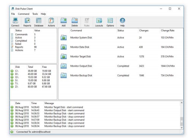Open the File menu
Image resolution: width=194 pixels, height=138 pixels.
[x=13, y=14]
